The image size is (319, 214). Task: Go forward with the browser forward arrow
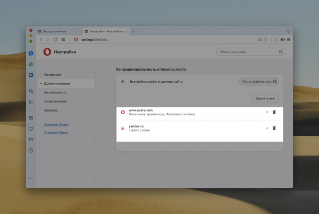(48, 40)
